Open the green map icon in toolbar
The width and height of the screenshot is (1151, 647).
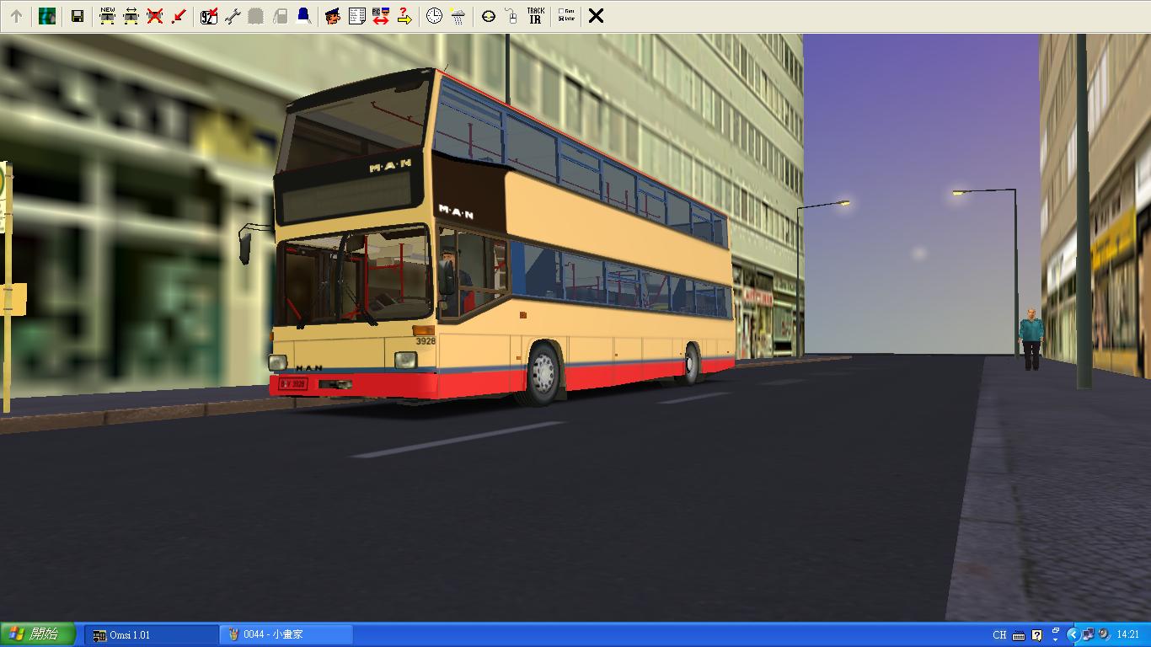(47, 16)
